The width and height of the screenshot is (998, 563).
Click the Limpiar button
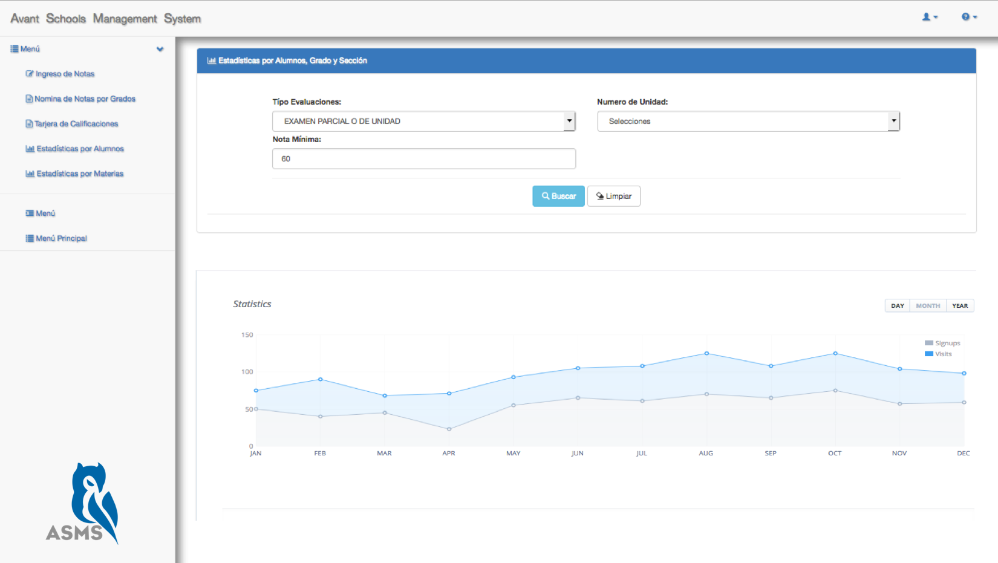[613, 196]
